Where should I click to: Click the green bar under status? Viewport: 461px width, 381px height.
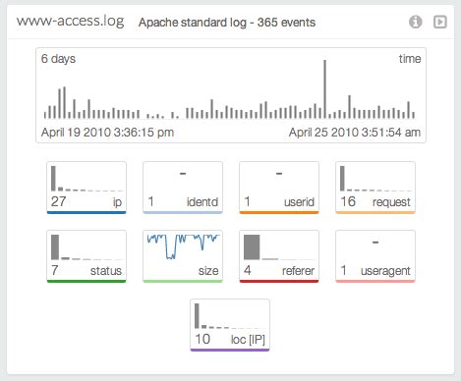coord(86,281)
